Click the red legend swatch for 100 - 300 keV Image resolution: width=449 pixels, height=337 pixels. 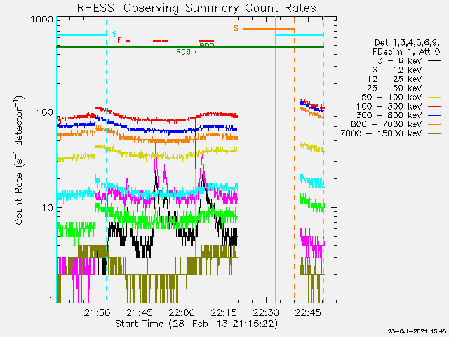(x=434, y=107)
